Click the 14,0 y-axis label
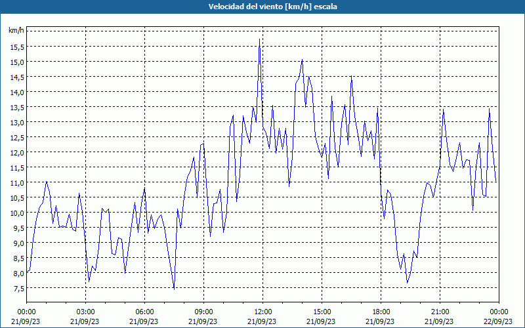The image size is (525, 328). coord(17,92)
